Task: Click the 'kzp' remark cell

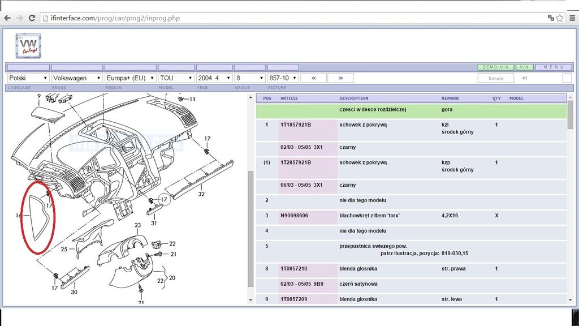Action: click(446, 162)
